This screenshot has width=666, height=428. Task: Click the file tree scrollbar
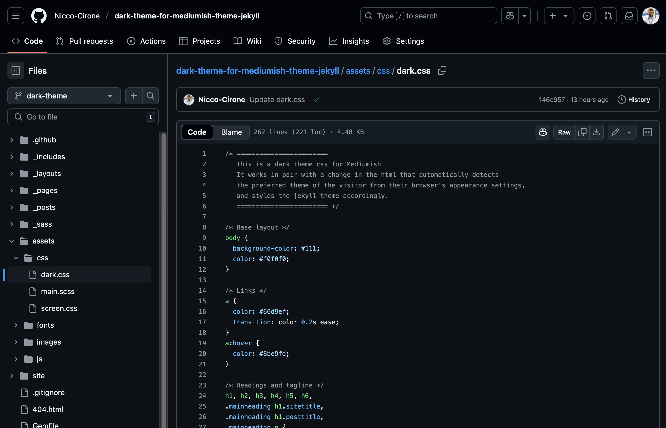[x=164, y=281]
